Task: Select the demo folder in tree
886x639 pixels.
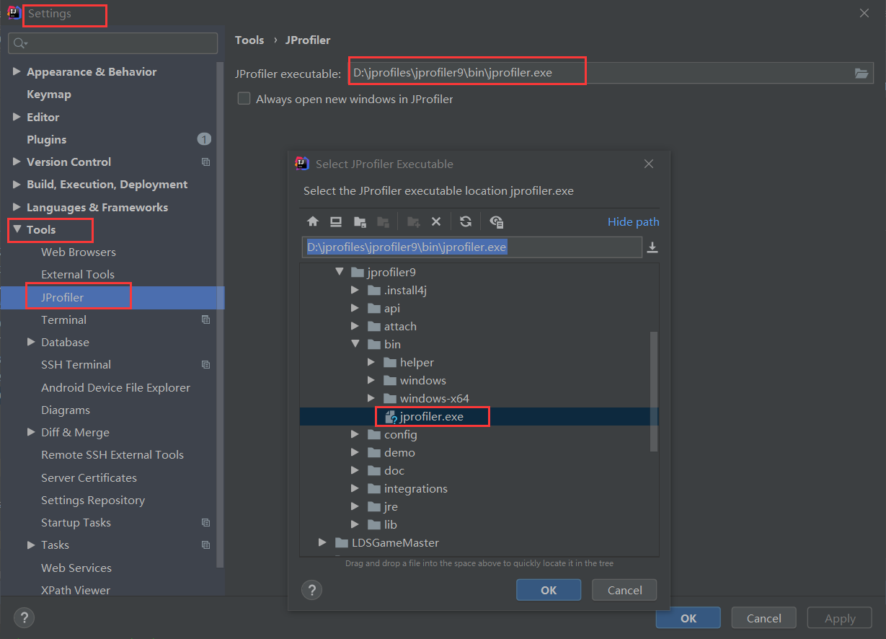Action: 399,452
